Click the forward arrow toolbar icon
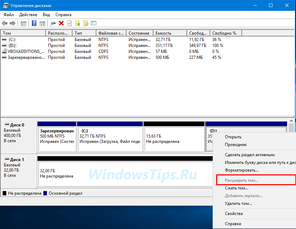This screenshot has height=229, width=296. point(13,23)
